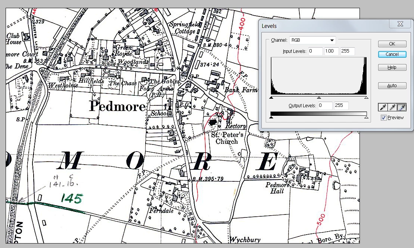Click the Bank Farm map label

pyautogui.click(x=241, y=90)
